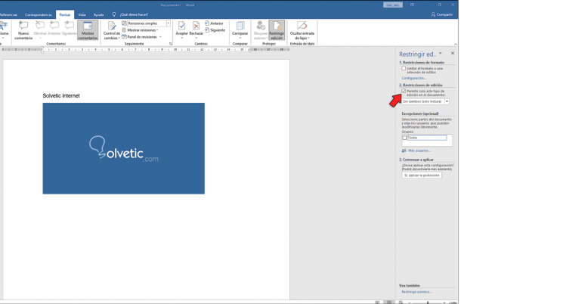Click the ¿Qué desea hacer? lightbulb
563x304 pixels.
[x=114, y=14]
